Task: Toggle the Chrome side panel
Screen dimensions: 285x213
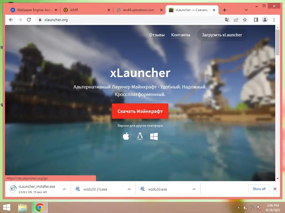Action: point(256,20)
